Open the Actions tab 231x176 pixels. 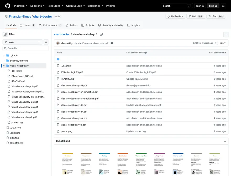coord(72,25)
